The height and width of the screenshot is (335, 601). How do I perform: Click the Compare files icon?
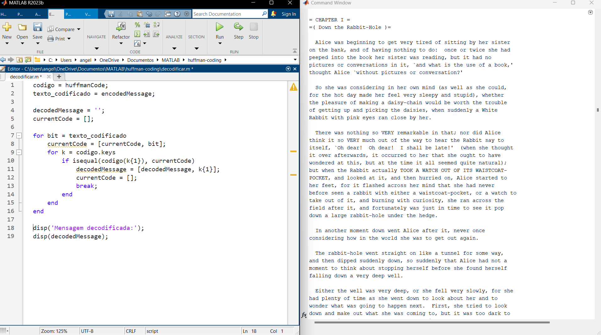(x=51, y=29)
